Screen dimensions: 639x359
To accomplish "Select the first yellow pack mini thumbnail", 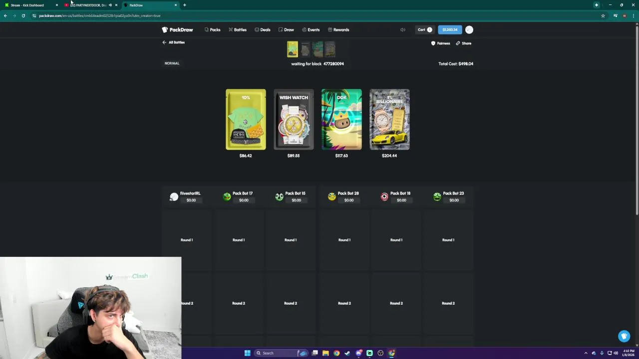I will [x=293, y=49].
